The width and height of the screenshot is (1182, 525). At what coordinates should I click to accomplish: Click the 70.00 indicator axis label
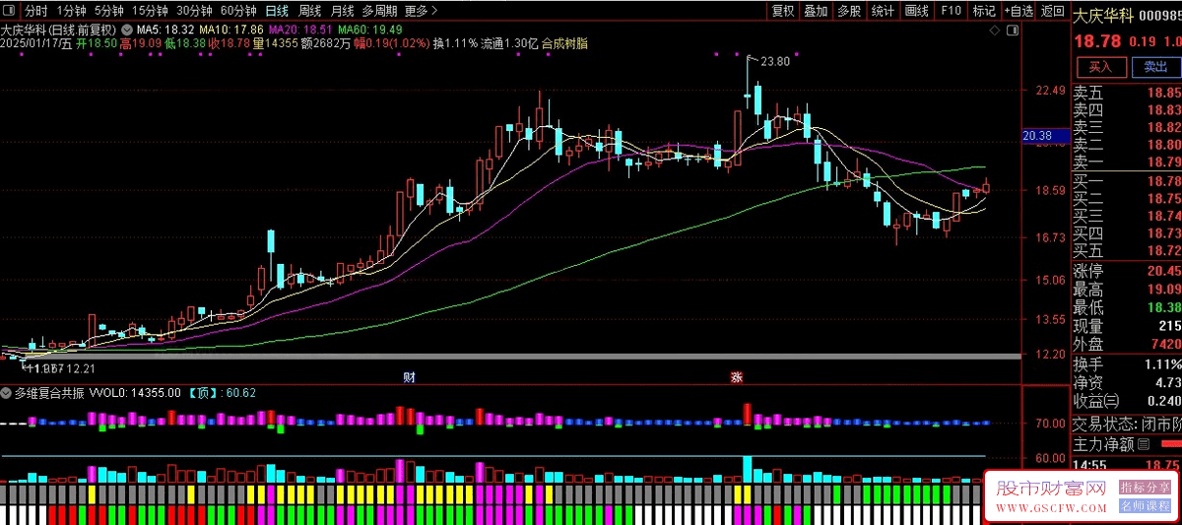1052,424
